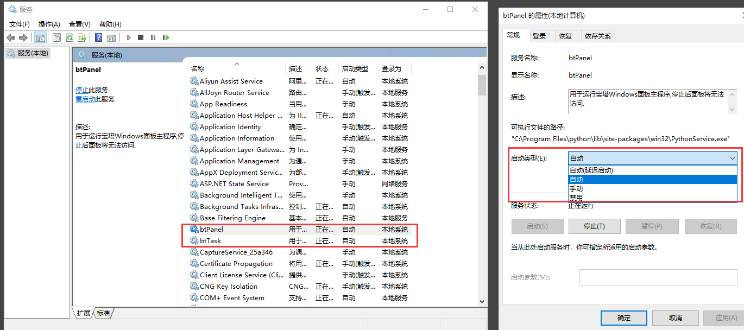744x330 pixels.
Task: Choose highlighted 自动 option in startup list
Action: click(x=653, y=179)
